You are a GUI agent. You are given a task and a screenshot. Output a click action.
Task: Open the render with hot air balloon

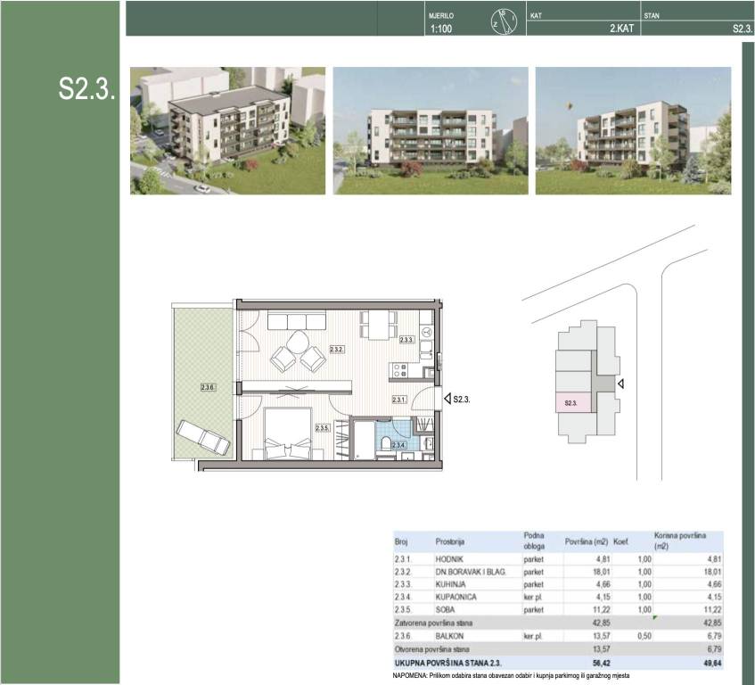click(x=633, y=130)
